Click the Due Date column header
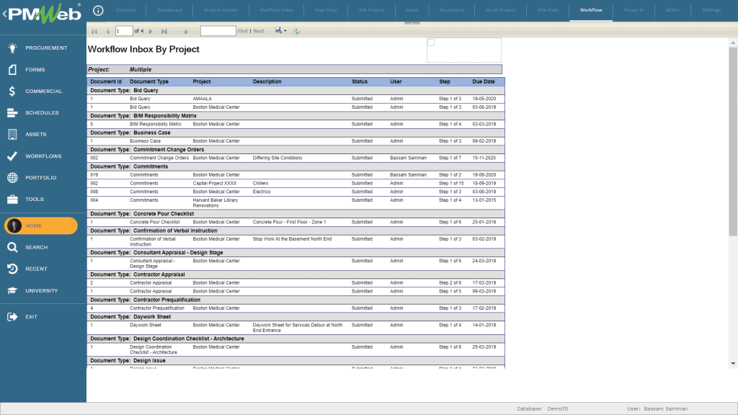The height and width of the screenshot is (415, 738). (484, 81)
